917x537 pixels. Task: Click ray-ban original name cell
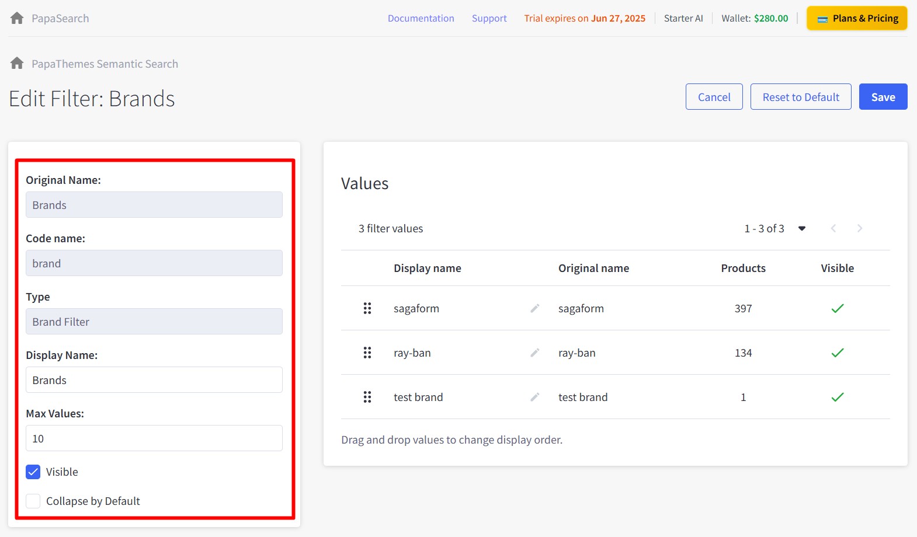click(577, 353)
